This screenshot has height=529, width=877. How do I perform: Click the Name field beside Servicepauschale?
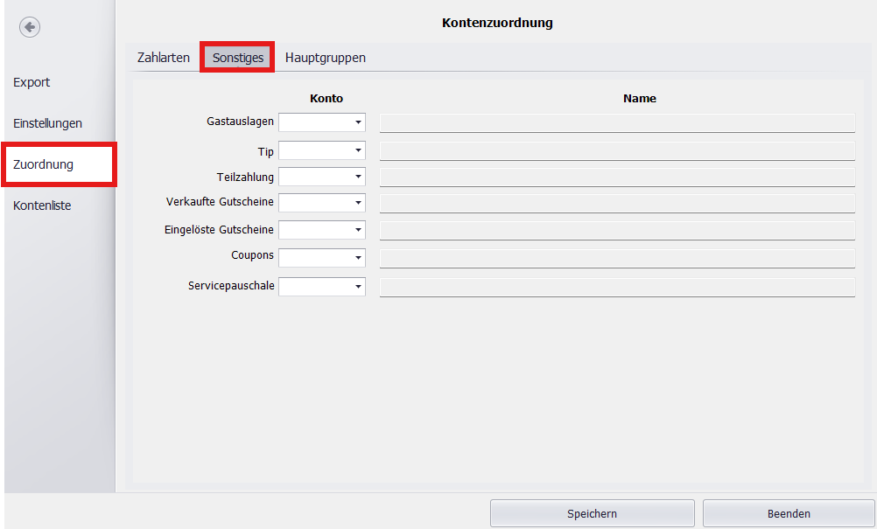618,286
